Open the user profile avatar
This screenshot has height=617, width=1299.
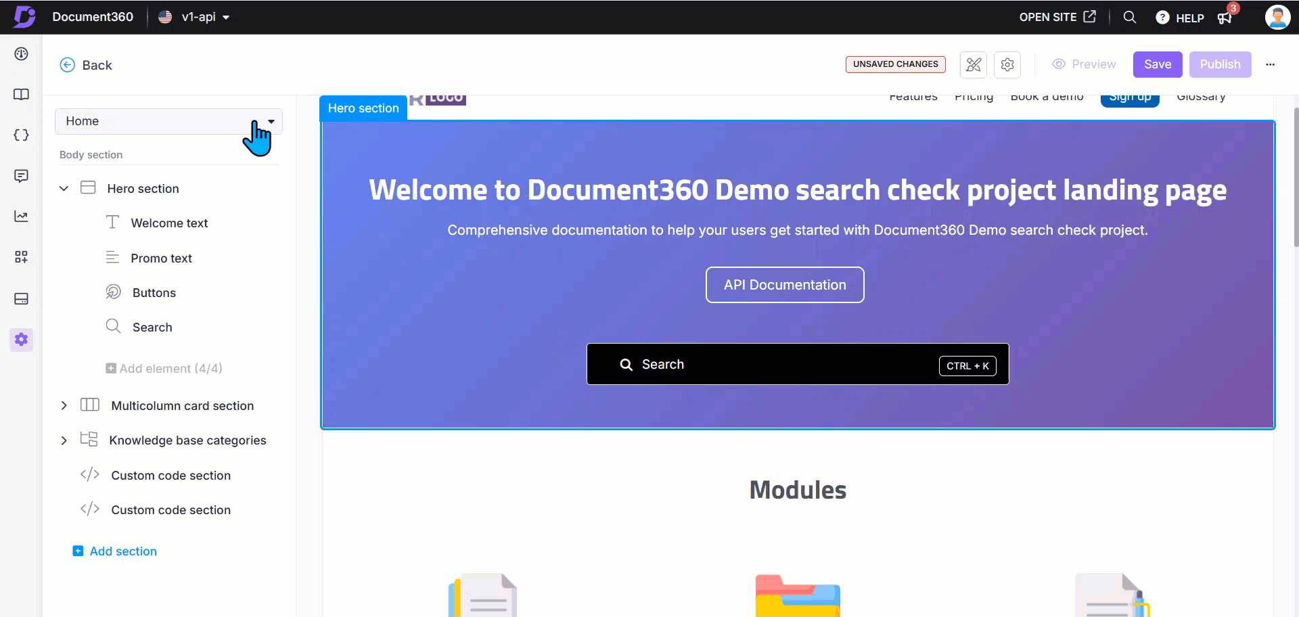(1277, 17)
